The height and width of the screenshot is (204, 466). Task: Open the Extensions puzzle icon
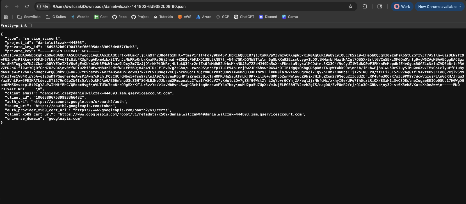pyautogui.click(x=365, y=6)
